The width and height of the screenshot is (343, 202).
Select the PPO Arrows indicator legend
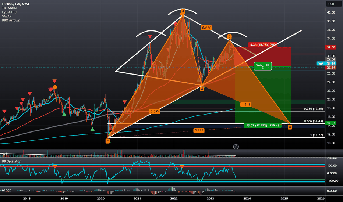pyautogui.click(x=11, y=20)
